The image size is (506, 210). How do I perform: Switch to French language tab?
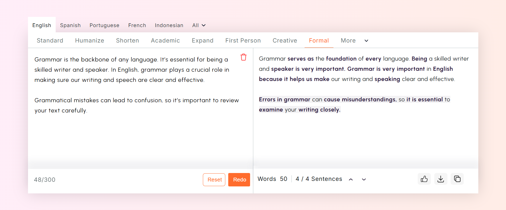tap(137, 25)
